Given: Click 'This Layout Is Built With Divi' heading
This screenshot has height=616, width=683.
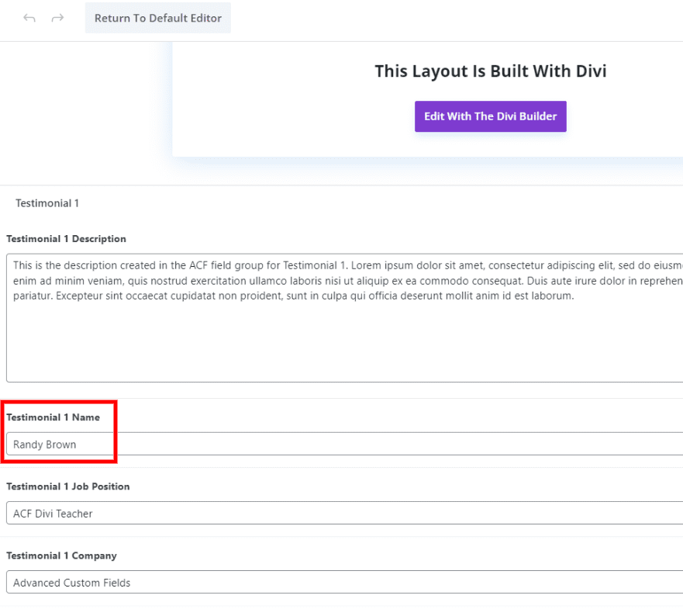Looking at the screenshot, I should coord(490,71).
